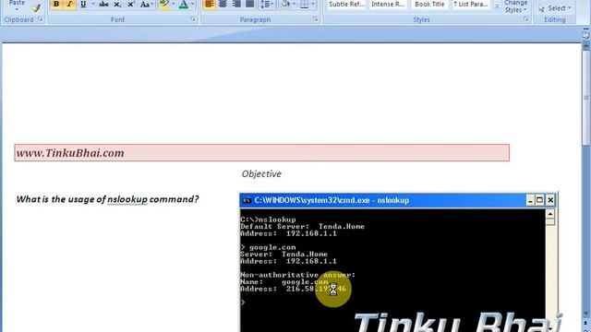The width and height of the screenshot is (591, 332).
Task: Expand the Font Color dropdown arrow
Action: point(193,5)
